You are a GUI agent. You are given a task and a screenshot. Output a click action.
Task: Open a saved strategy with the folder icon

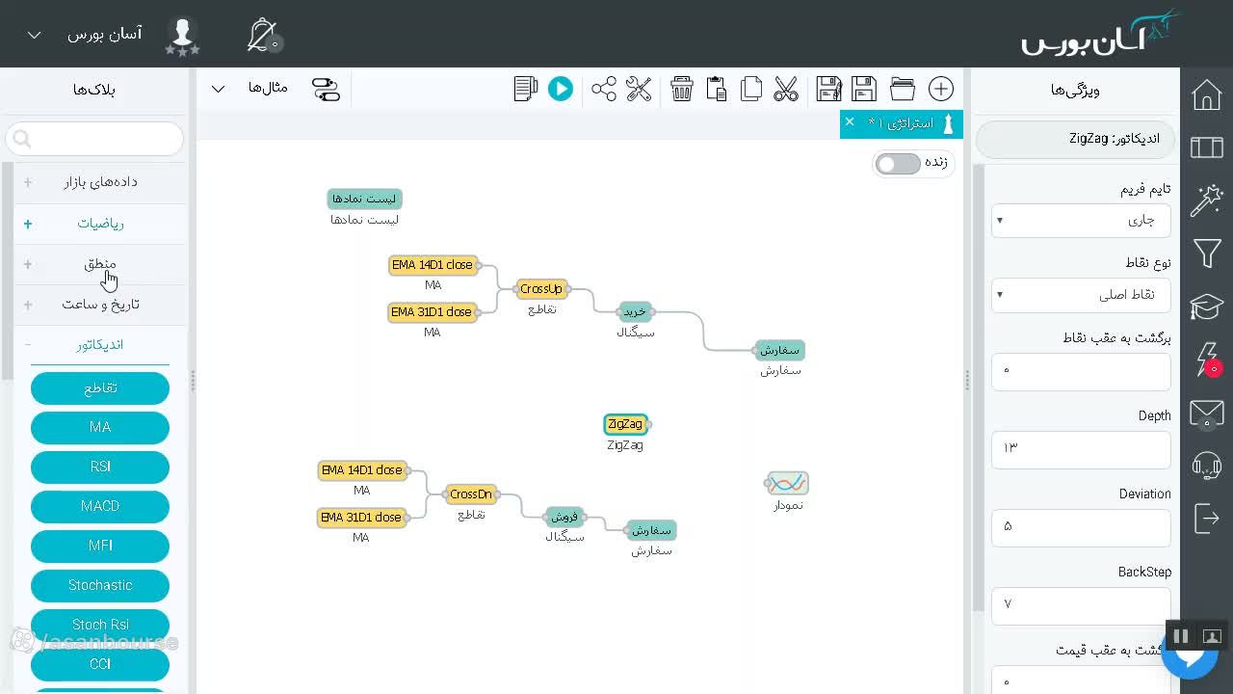point(903,90)
